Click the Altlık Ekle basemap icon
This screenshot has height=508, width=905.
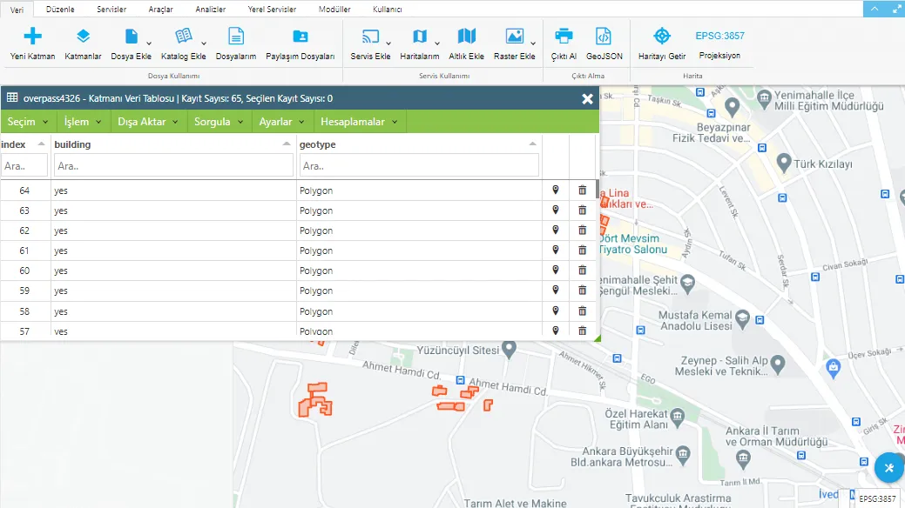click(x=466, y=37)
